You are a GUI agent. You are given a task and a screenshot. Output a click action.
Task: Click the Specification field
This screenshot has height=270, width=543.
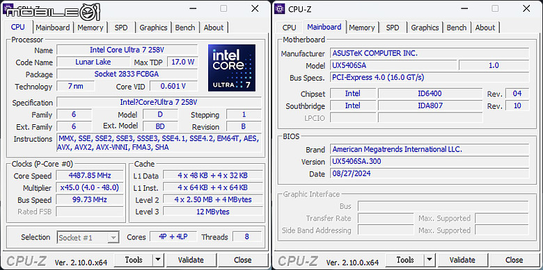159,102
